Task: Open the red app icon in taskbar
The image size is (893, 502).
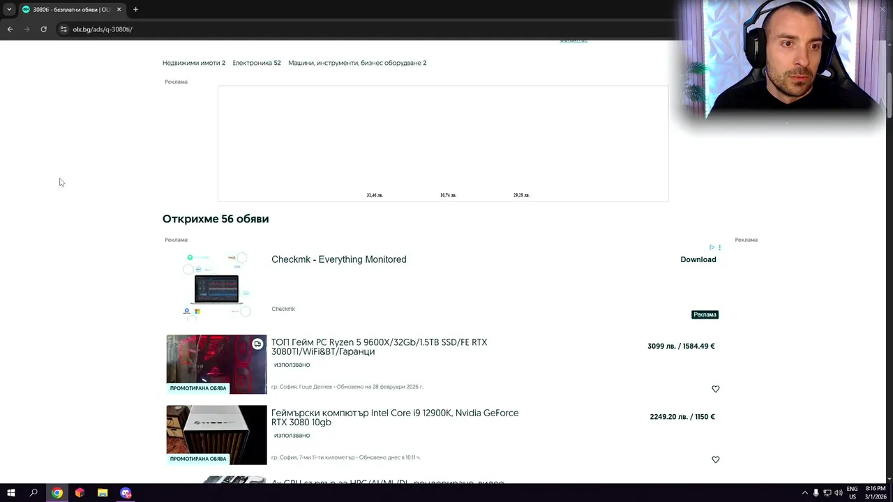Action: (x=80, y=493)
